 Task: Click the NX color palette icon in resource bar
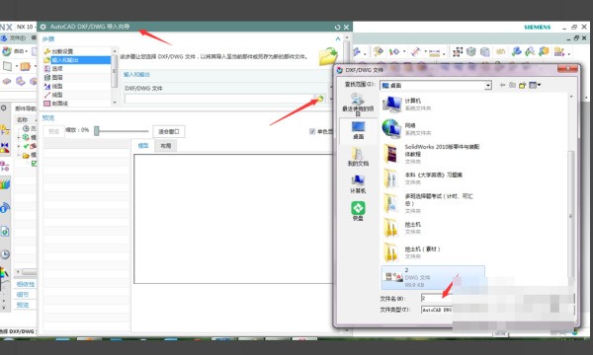[x=5, y=273]
